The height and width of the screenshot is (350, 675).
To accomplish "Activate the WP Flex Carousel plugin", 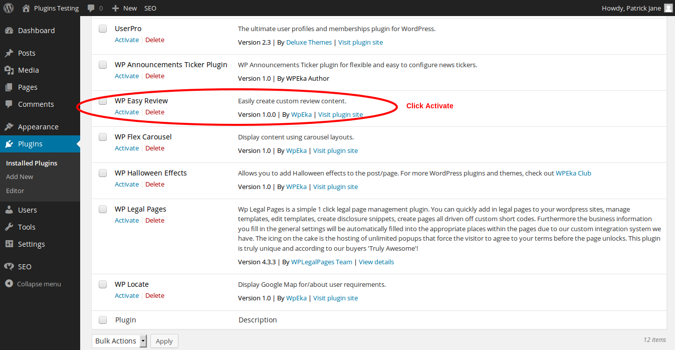I will (x=127, y=148).
